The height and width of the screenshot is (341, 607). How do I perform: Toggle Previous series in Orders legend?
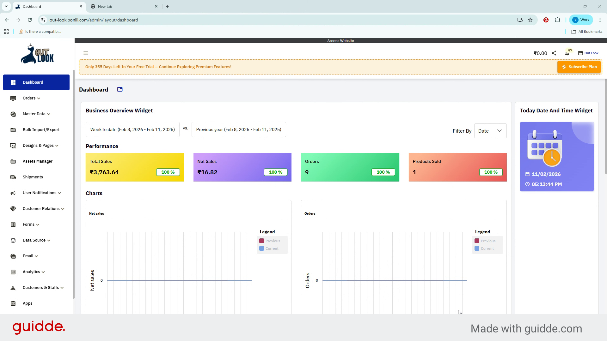click(x=485, y=241)
